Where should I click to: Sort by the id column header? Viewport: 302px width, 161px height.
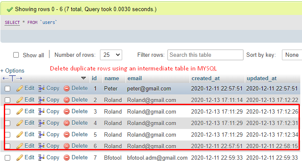coord(94,79)
